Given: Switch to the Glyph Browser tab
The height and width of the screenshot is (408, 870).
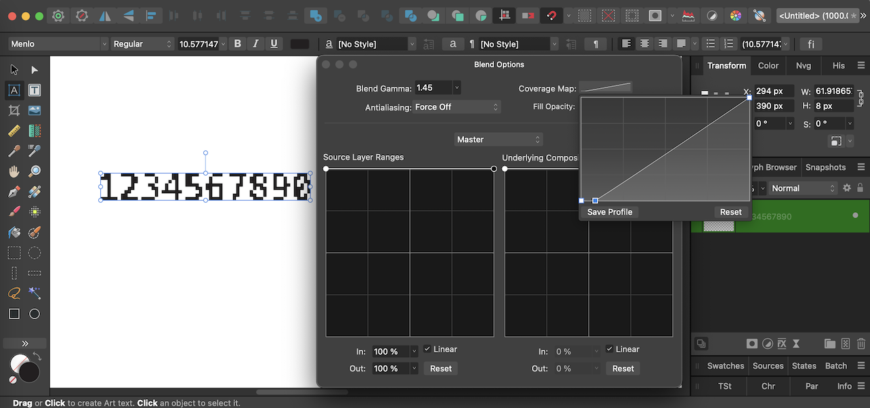Looking at the screenshot, I should 773,167.
